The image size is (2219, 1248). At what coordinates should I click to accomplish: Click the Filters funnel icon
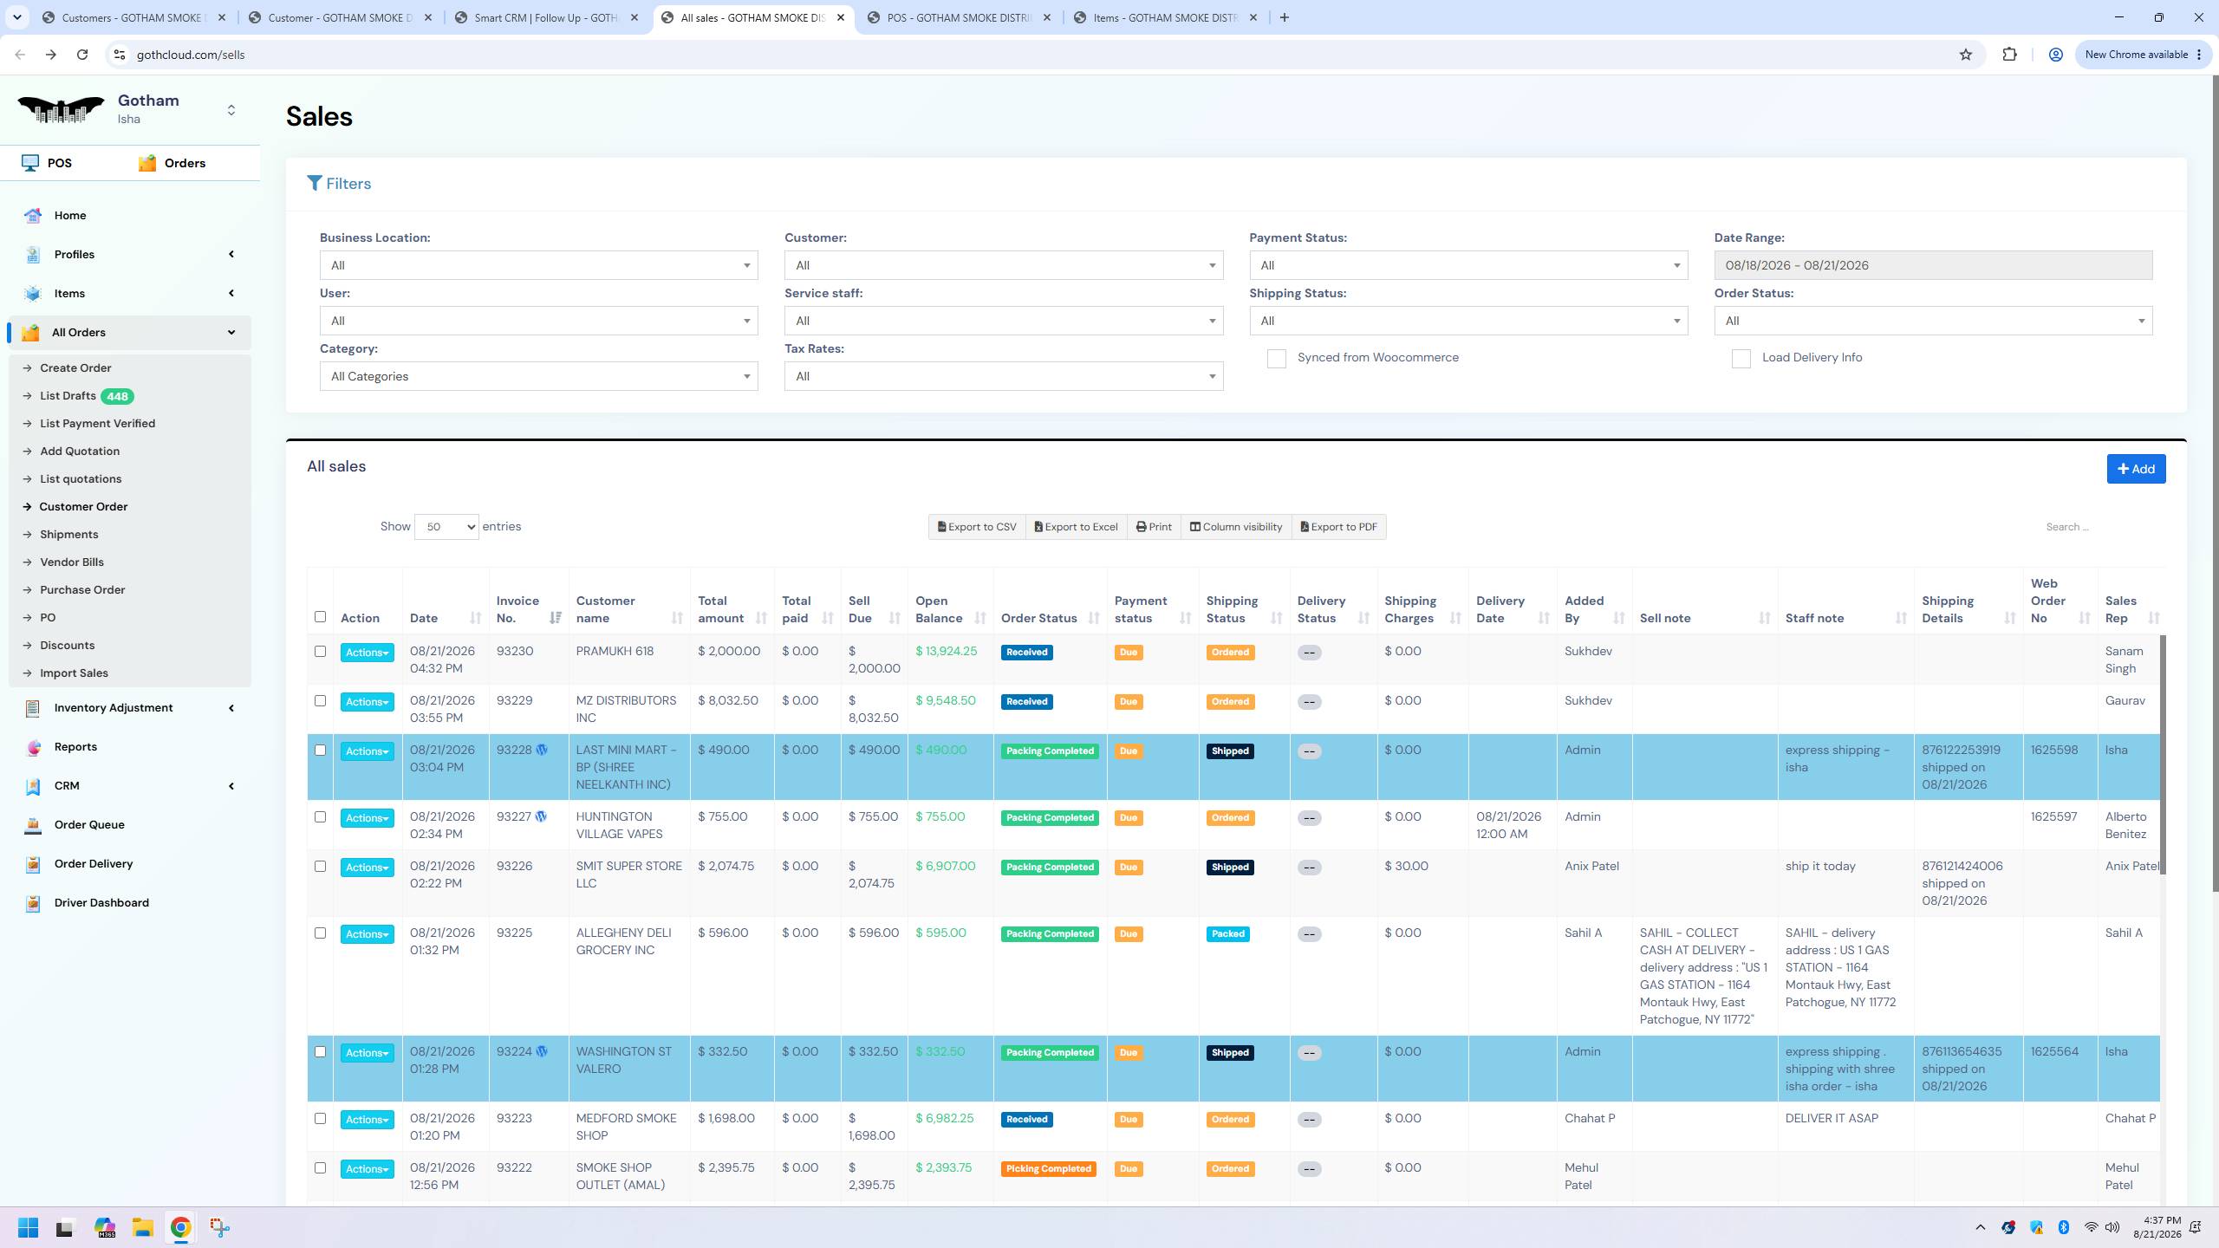coord(315,184)
